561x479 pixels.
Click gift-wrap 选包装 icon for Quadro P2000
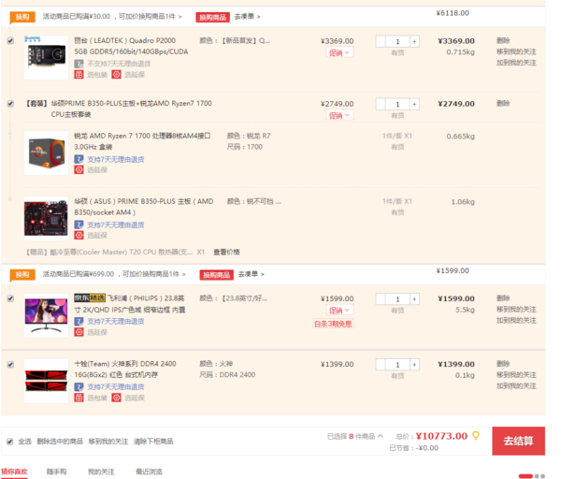pyautogui.click(x=79, y=75)
